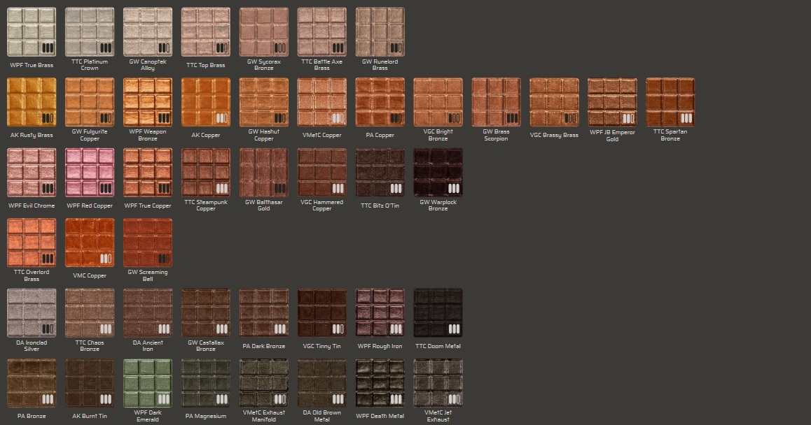The width and height of the screenshot is (811, 425).
Task: Select the TTC Top Brass swatch
Action: [x=205, y=32]
